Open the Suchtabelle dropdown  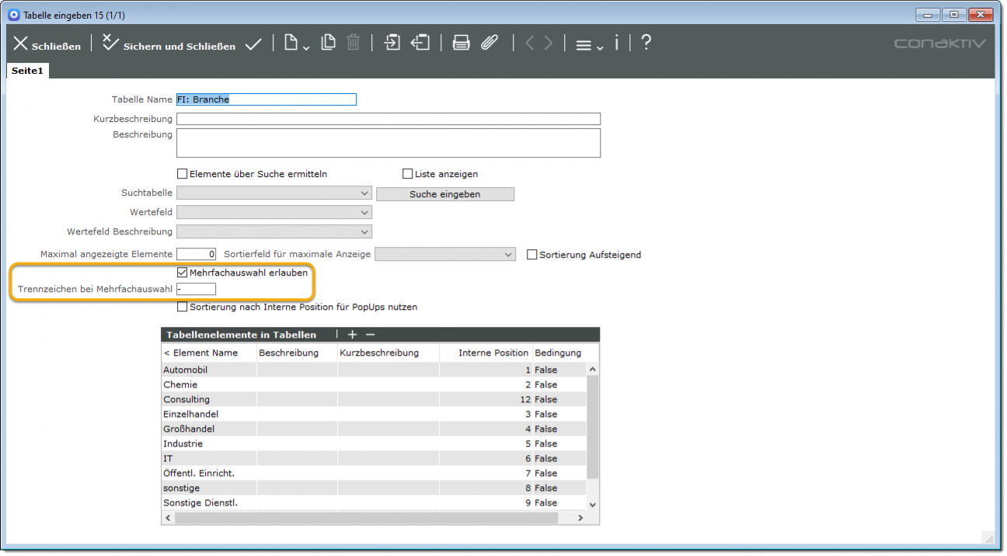coord(274,193)
